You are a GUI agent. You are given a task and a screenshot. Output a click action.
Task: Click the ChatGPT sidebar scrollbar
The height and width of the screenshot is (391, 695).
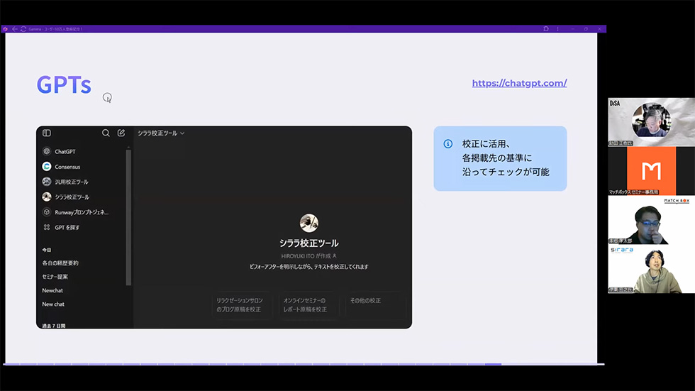tap(128, 217)
